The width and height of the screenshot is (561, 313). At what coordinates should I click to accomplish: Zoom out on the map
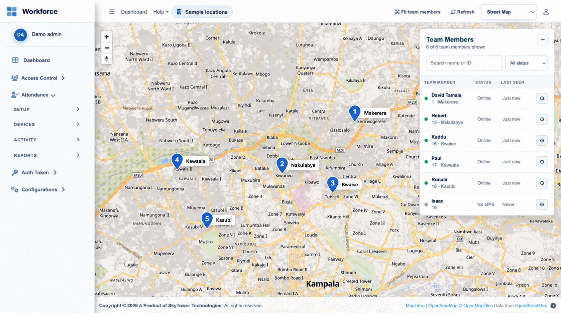click(x=107, y=48)
